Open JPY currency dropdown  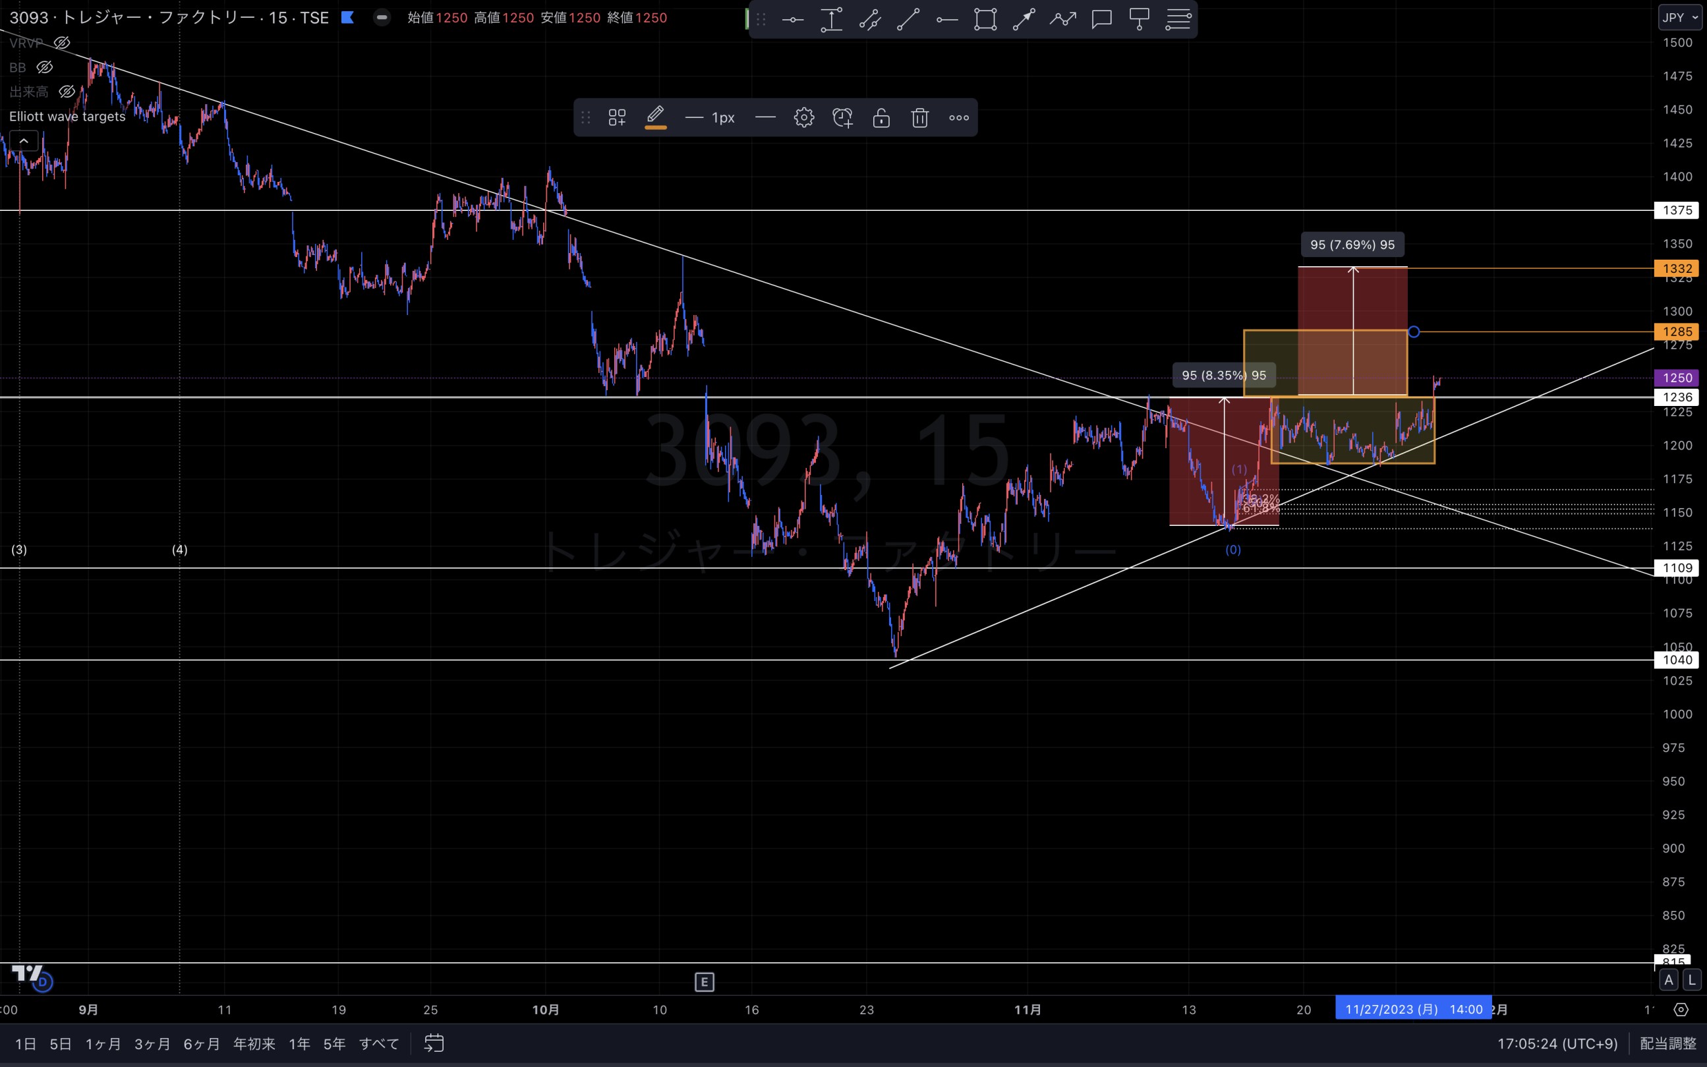(x=1680, y=18)
